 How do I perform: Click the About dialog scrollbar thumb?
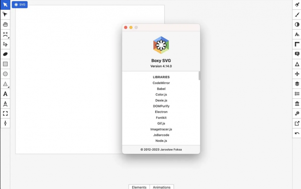click(x=199, y=76)
